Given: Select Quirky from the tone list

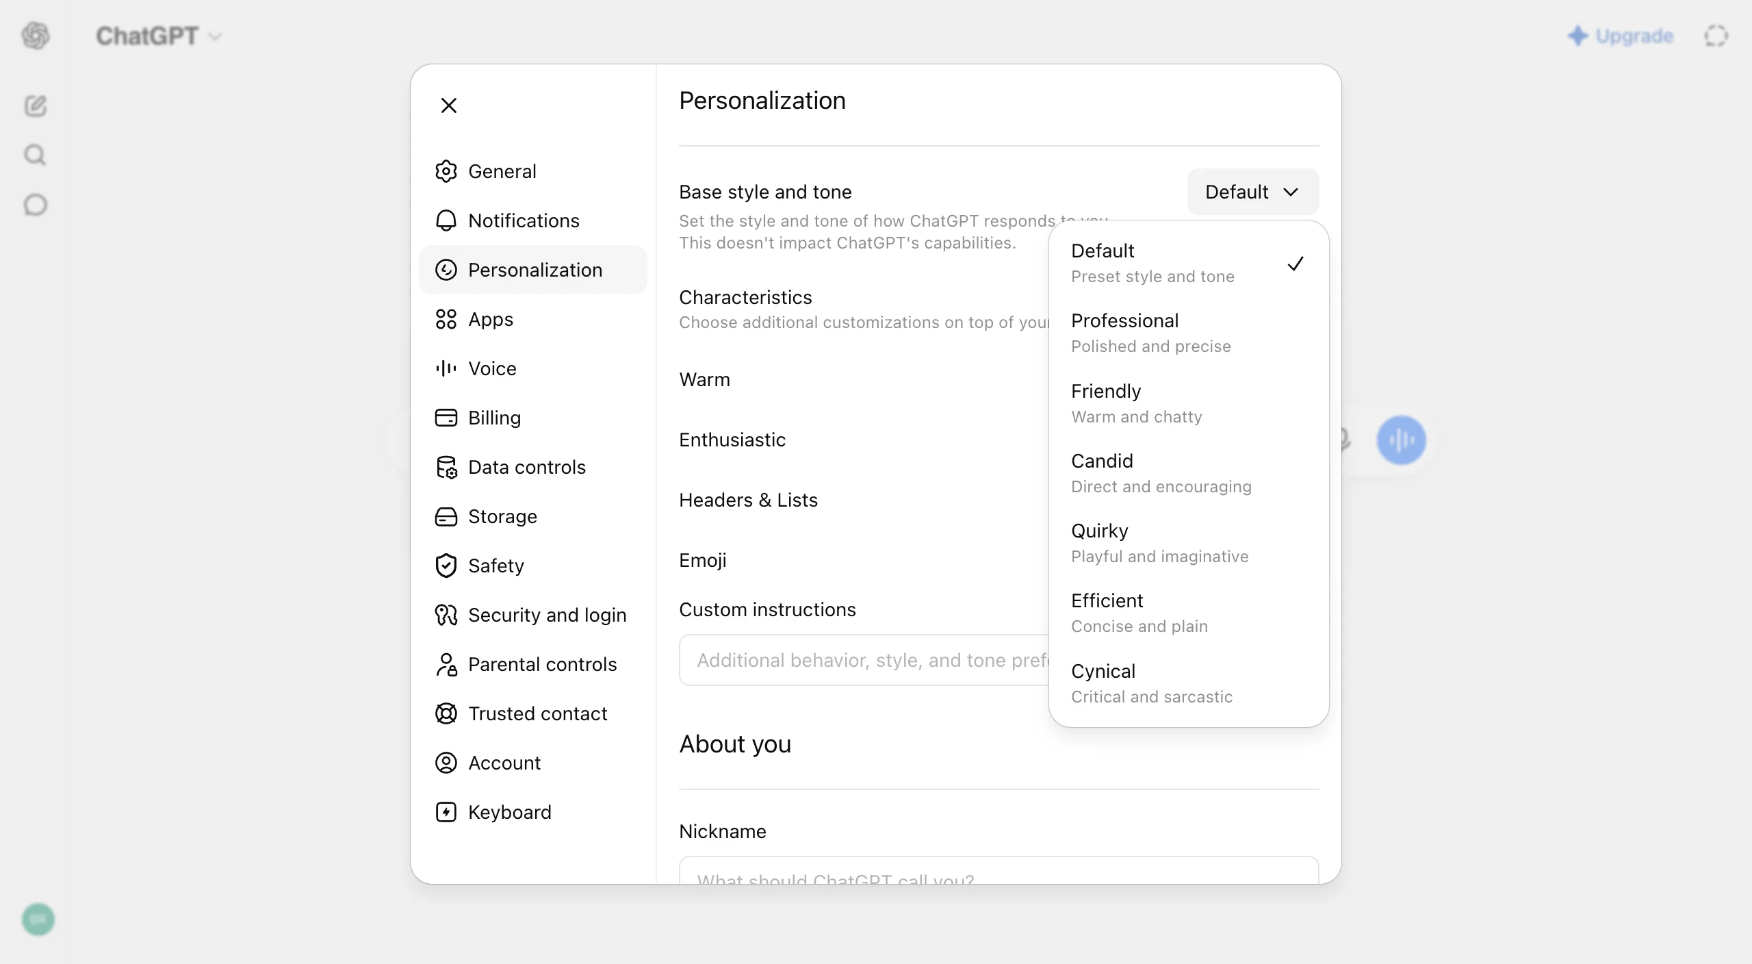Looking at the screenshot, I should pos(1188,544).
